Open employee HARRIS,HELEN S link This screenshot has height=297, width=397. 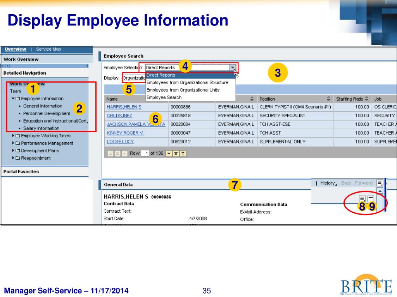click(124, 107)
